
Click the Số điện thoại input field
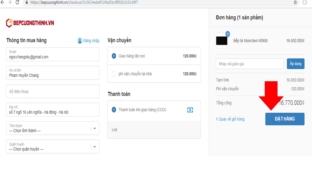click(52, 91)
